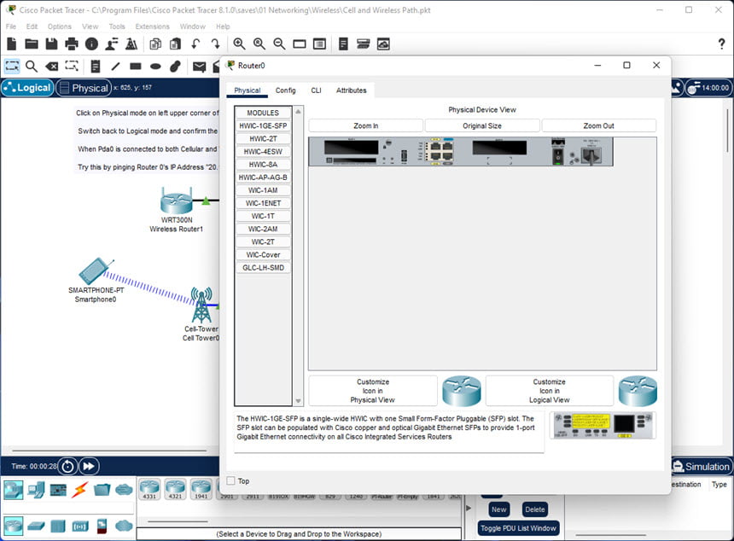The height and width of the screenshot is (541, 734).
Task: Click Customize Icon in Physical View
Action: 373,391
